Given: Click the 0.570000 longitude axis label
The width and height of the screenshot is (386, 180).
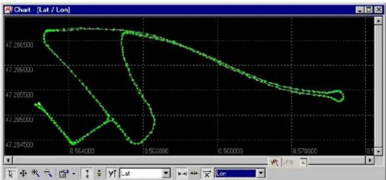Looking at the screenshot, I should coord(305,151).
